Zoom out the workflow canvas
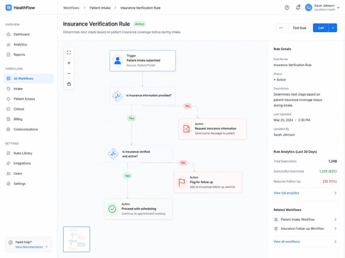The image size is (345, 258). 69,73
